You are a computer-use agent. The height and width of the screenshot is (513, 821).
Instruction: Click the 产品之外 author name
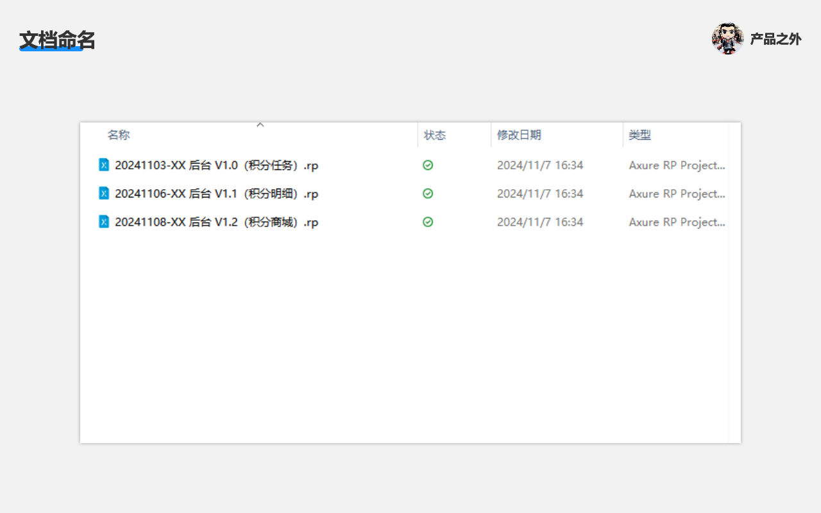pos(775,39)
